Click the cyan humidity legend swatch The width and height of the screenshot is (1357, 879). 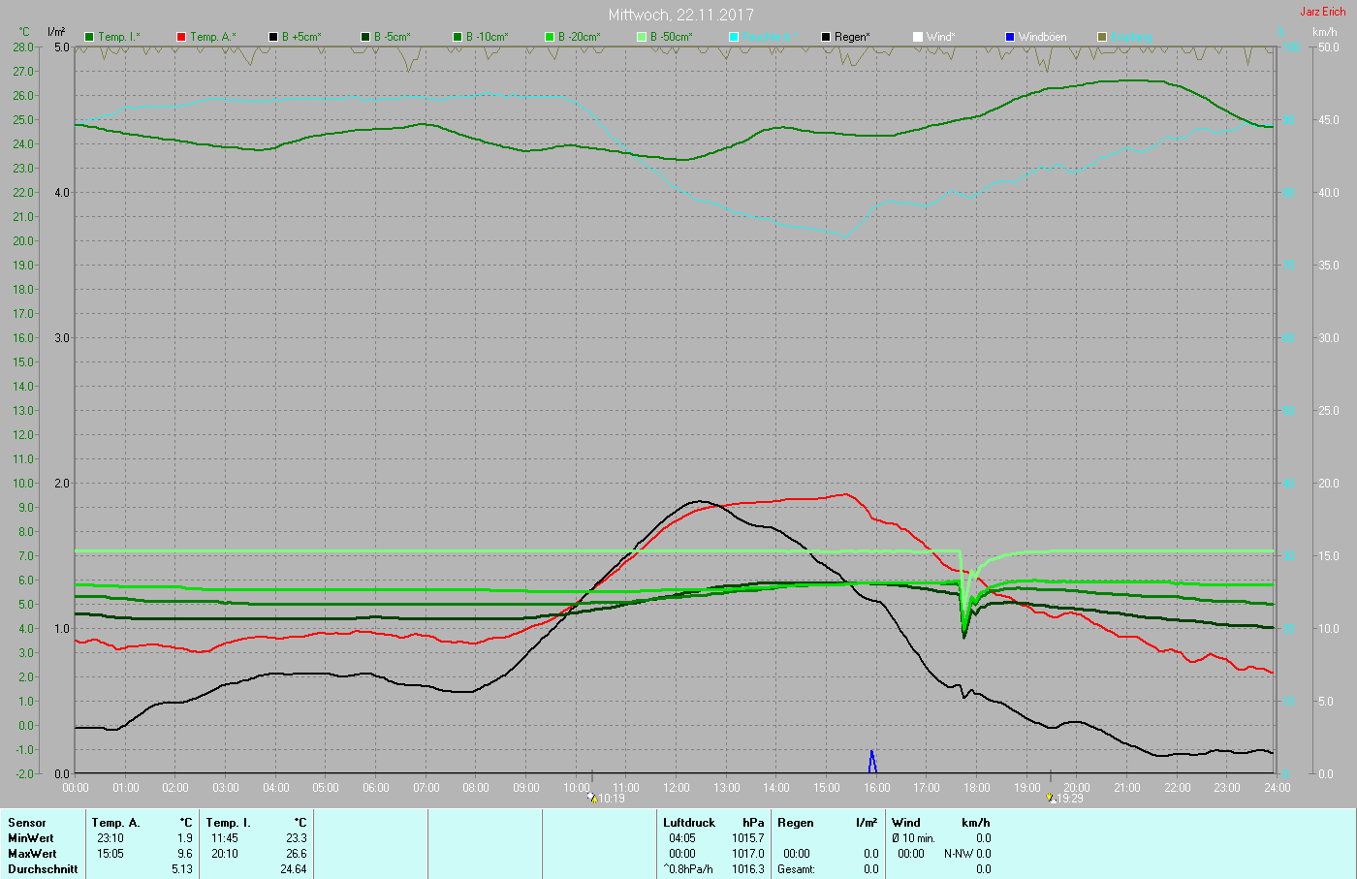click(x=734, y=37)
